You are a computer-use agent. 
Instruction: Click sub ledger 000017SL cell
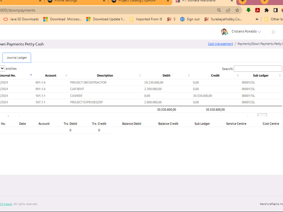pos(248,96)
